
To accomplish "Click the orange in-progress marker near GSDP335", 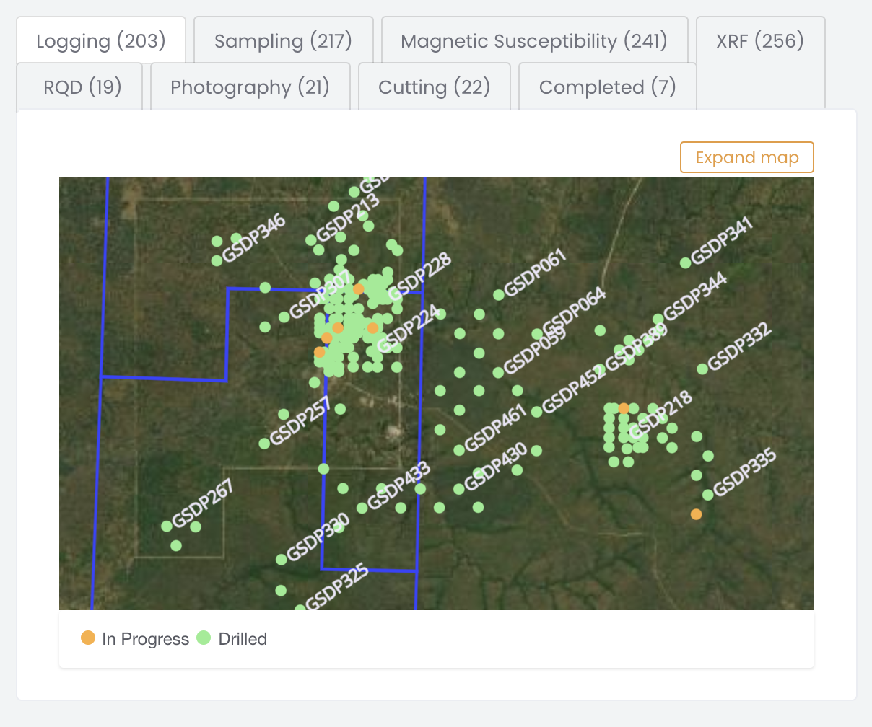I will click(x=696, y=514).
